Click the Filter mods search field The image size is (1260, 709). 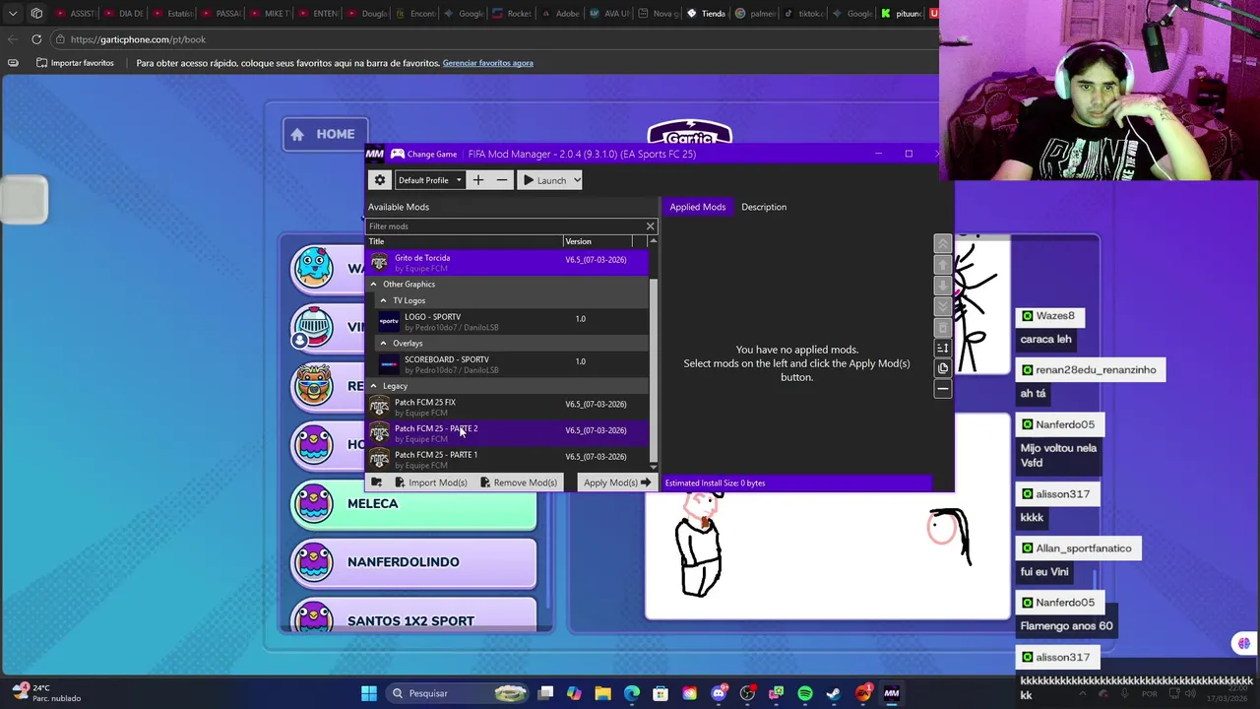point(505,226)
